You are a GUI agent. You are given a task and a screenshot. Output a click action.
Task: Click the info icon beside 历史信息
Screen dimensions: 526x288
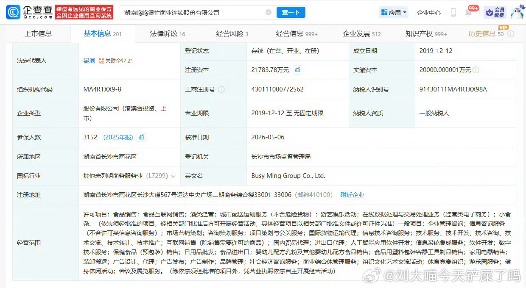point(511,34)
